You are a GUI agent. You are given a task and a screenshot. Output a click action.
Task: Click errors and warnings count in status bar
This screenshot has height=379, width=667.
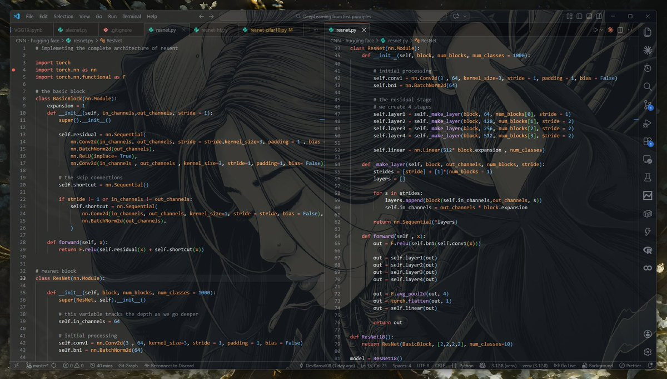pyautogui.click(x=73, y=366)
